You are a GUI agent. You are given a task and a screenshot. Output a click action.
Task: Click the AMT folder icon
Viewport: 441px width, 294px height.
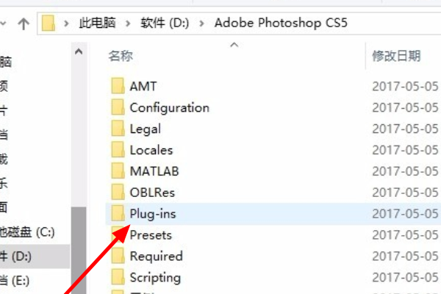point(118,86)
